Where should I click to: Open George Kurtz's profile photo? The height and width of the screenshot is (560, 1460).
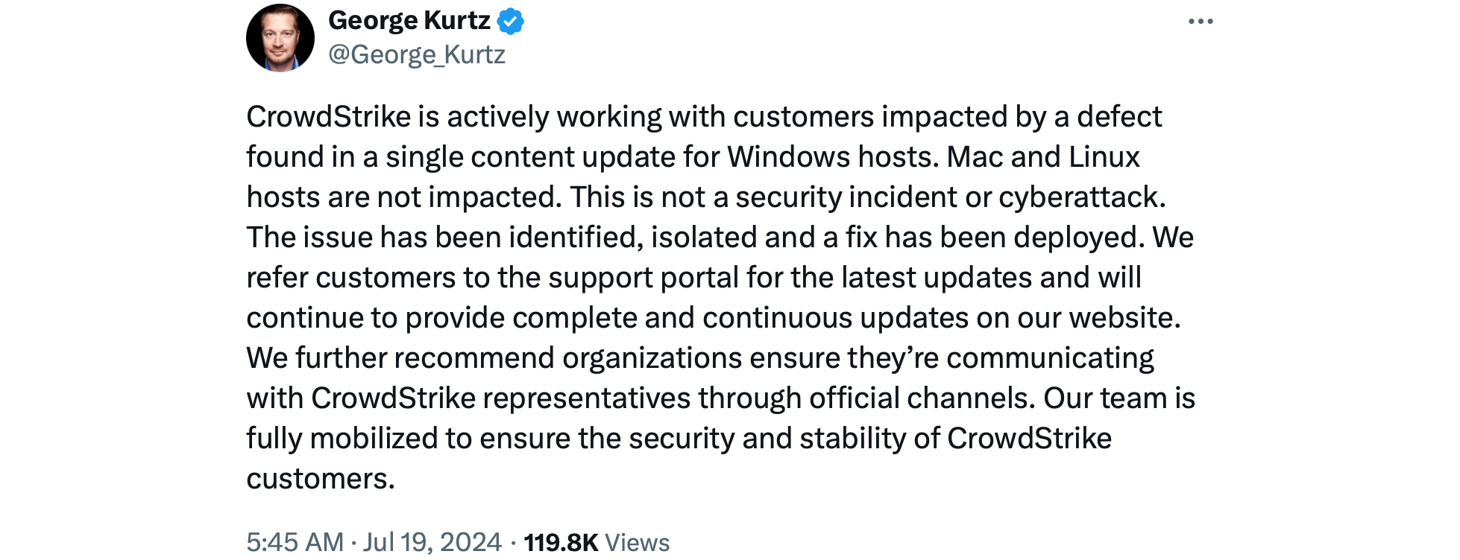[280, 38]
